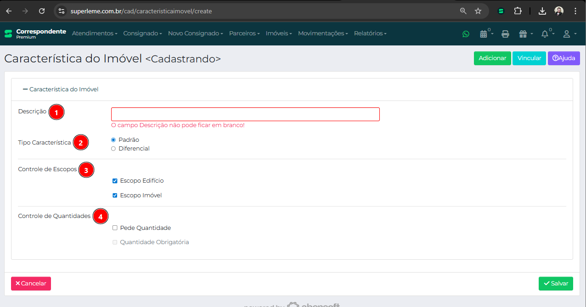Uncheck the Escopo Edifício checkbox
Screen dimensions: 586x307
[115, 181]
